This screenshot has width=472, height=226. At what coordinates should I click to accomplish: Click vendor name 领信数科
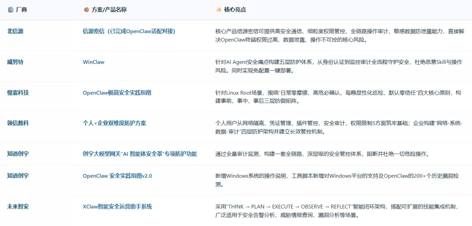pyautogui.click(x=18, y=123)
